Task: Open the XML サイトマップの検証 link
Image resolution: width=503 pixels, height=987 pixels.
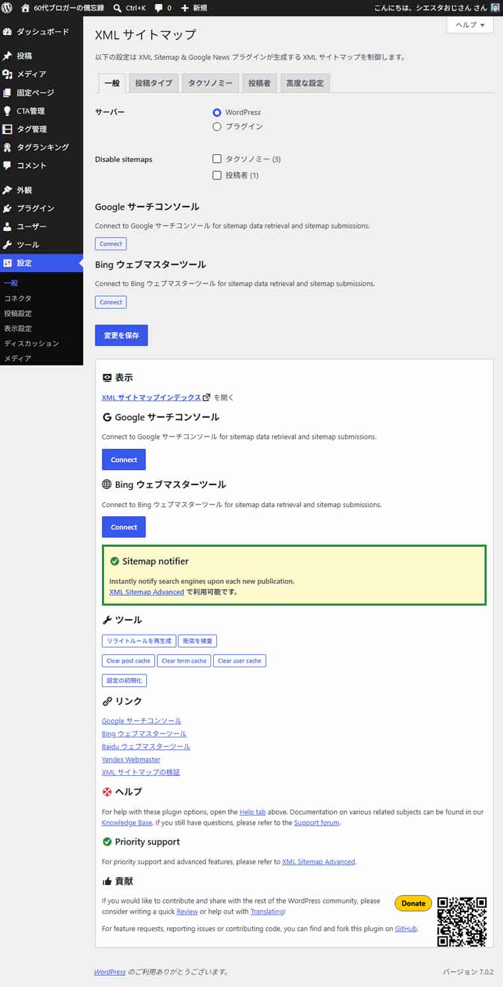Action: pos(141,772)
